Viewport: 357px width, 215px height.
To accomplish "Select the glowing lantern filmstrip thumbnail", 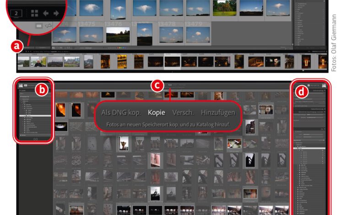I will (306, 62).
